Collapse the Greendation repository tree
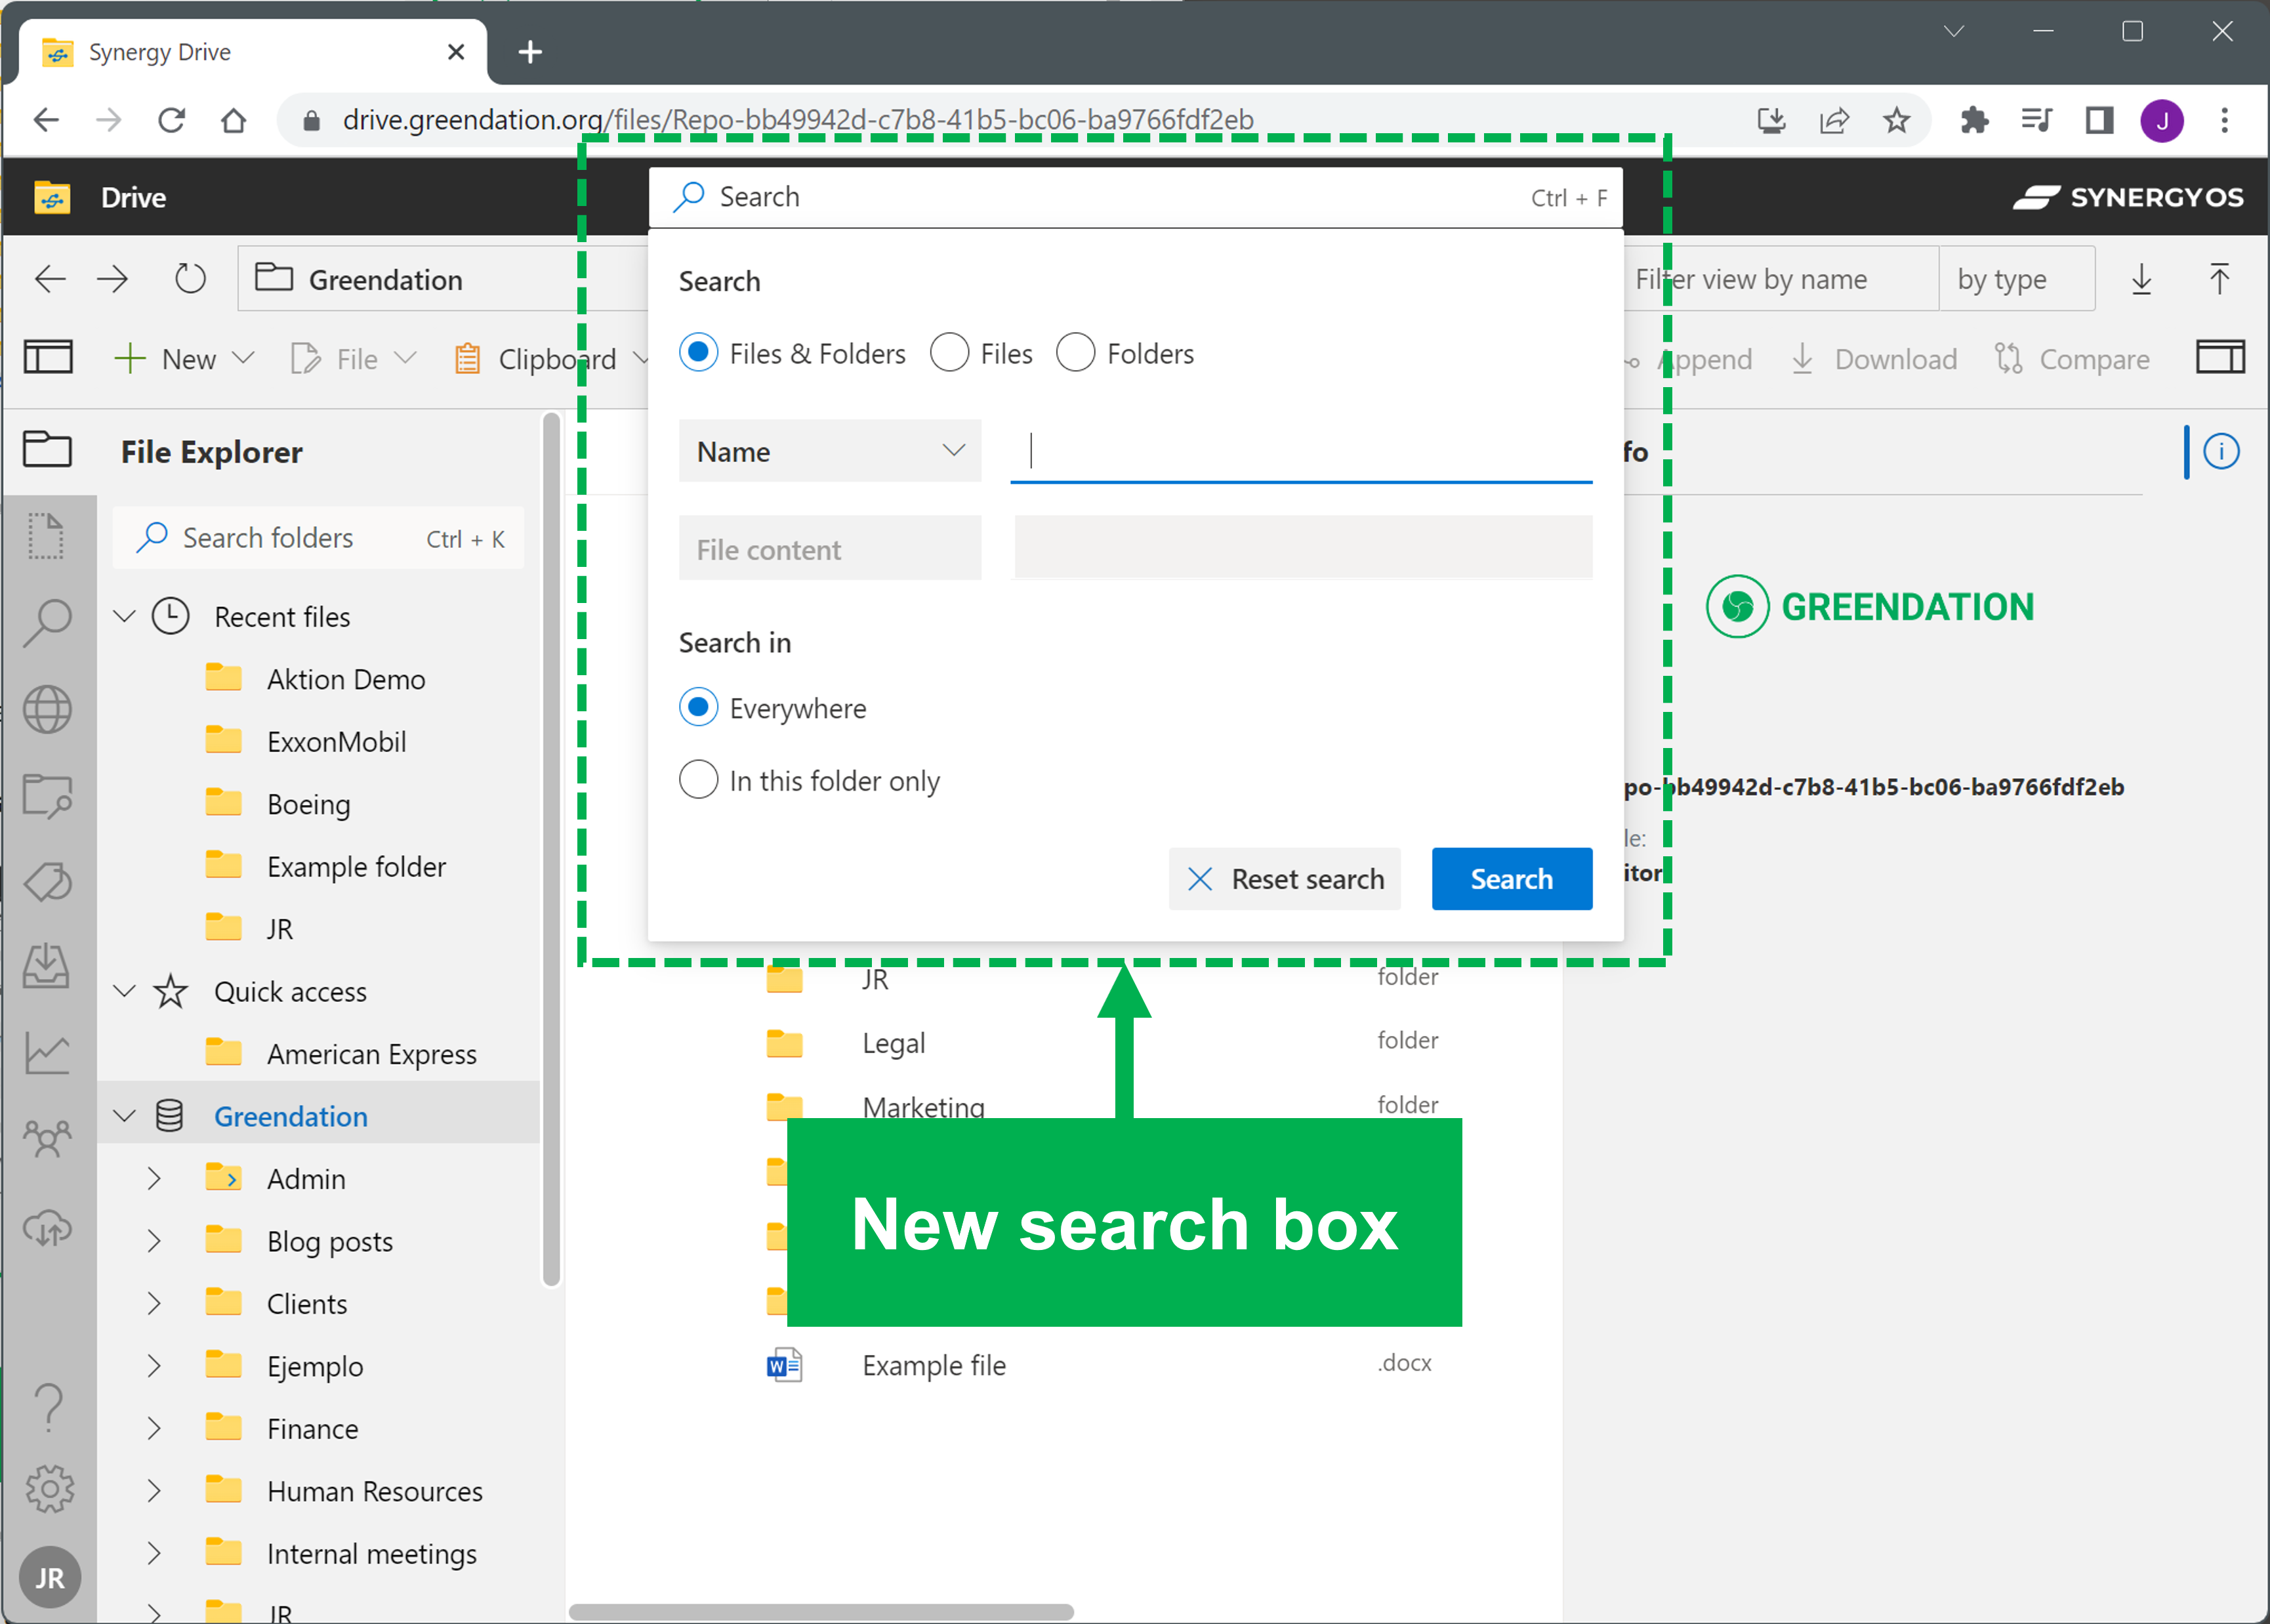The height and width of the screenshot is (1624, 2270). pyautogui.click(x=124, y=1116)
